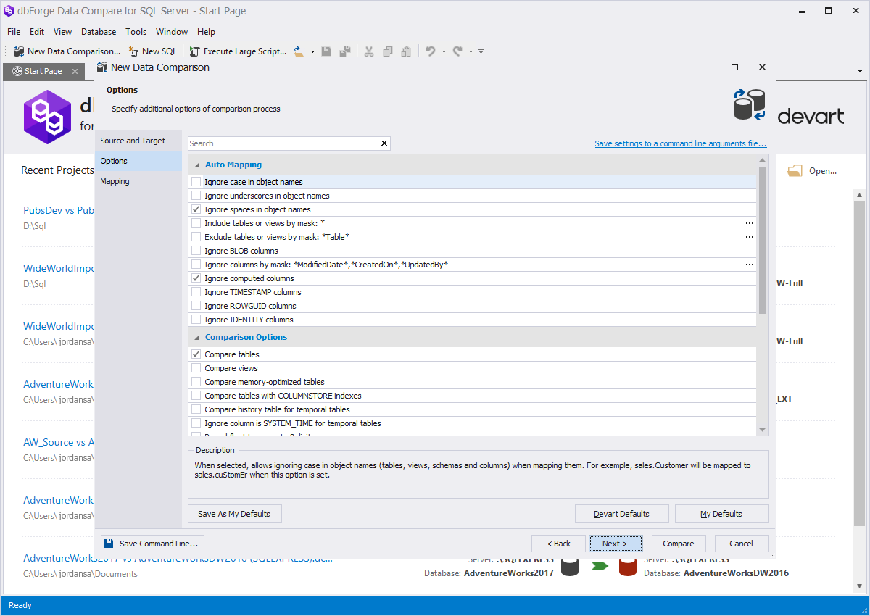
Task: Open a New SQL document via toolbar icon
Action: (152, 51)
